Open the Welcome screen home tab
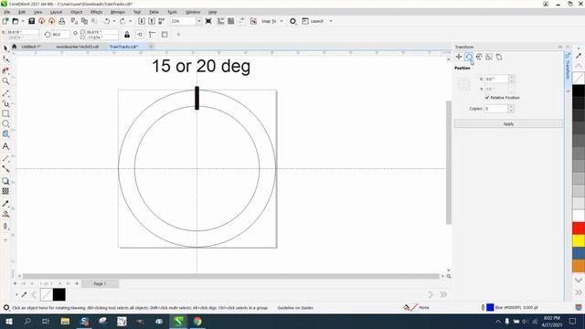 [15, 47]
